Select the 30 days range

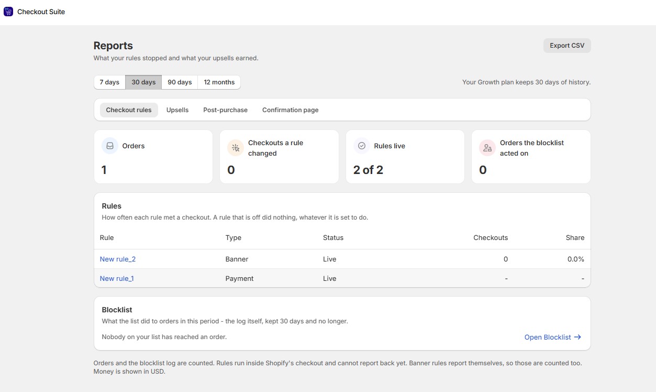pos(143,82)
